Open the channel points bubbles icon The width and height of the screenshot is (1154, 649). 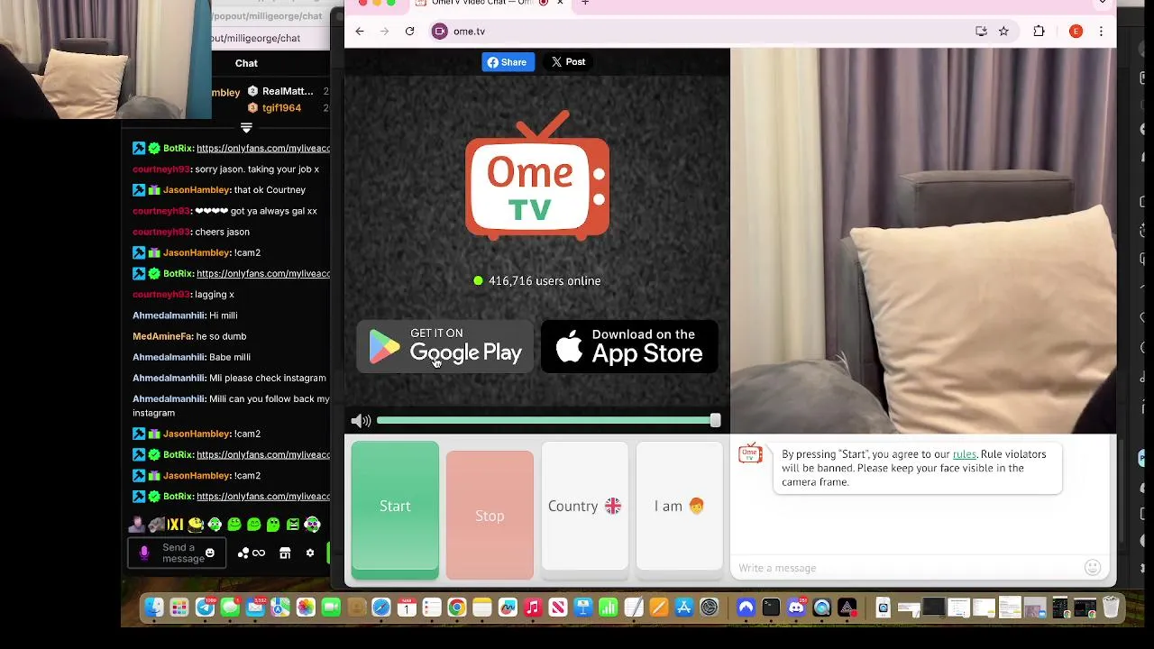click(x=243, y=553)
